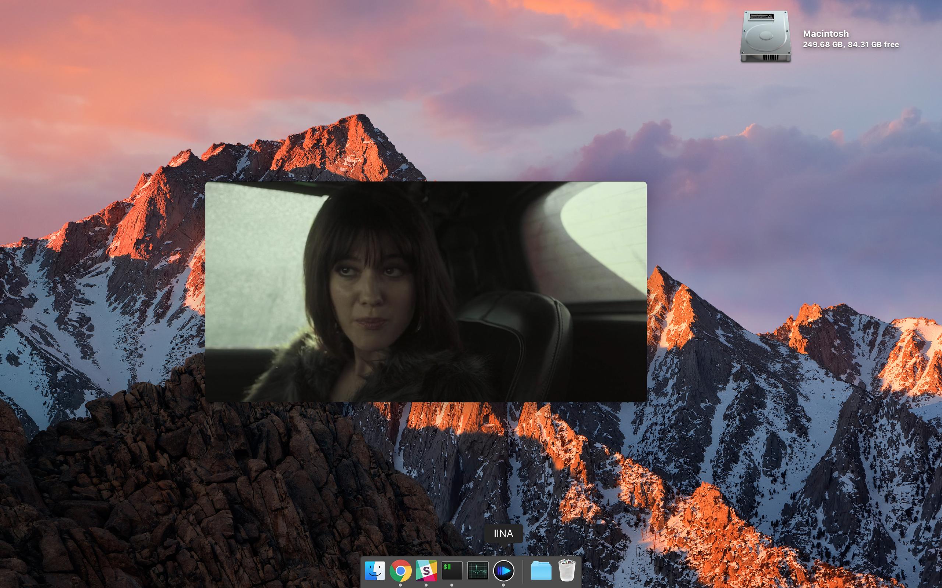Click the IINA player dock icon
The height and width of the screenshot is (588, 942).
pos(503,571)
